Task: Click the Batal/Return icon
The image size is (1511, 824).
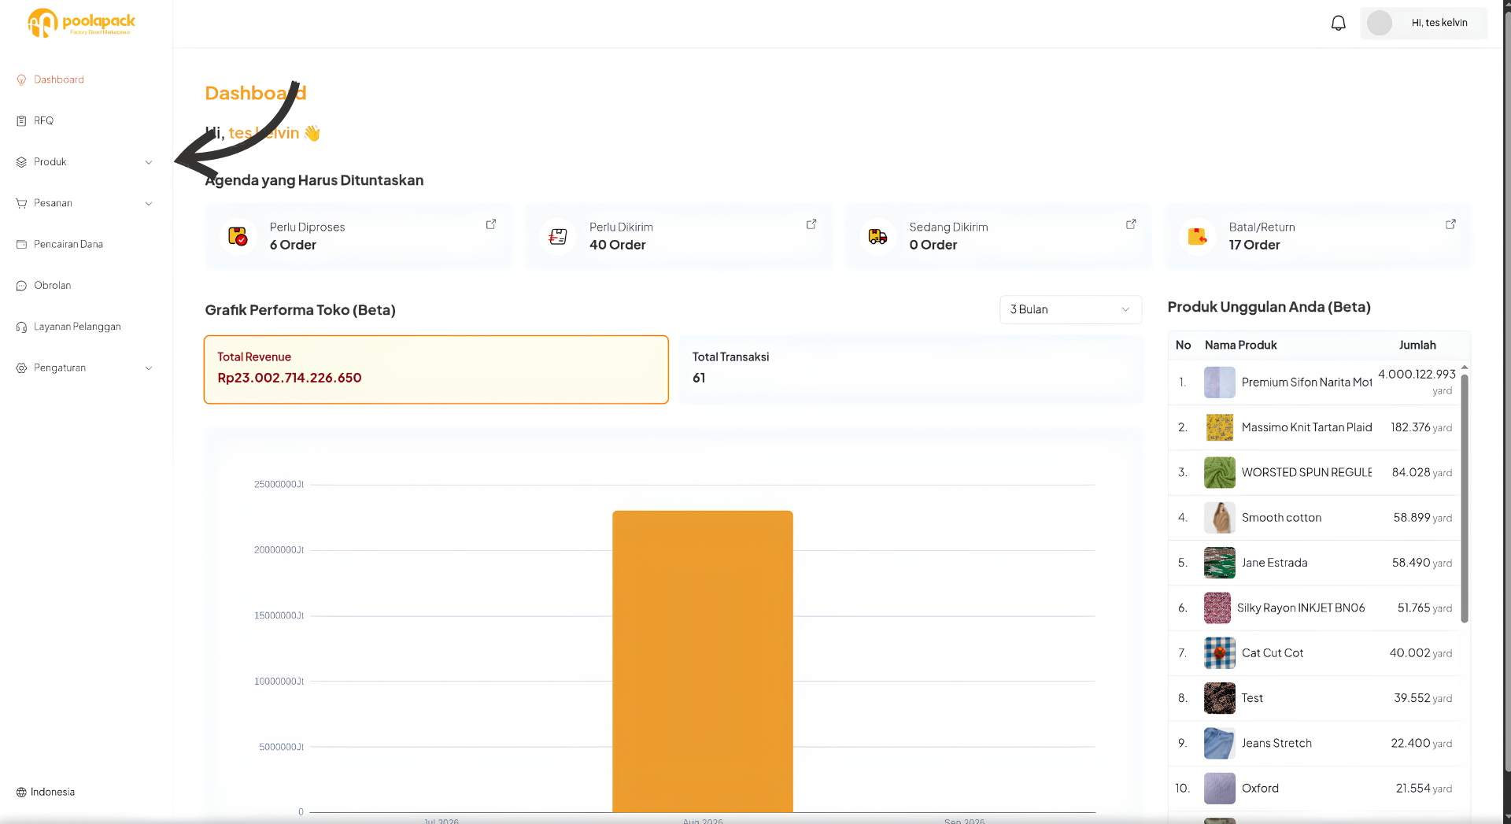Action: (1198, 236)
